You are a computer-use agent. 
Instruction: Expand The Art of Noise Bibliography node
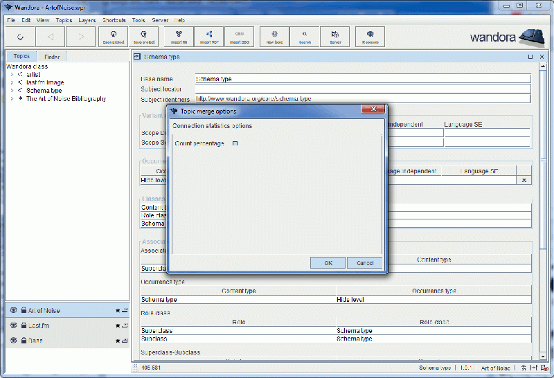tap(12, 99)
